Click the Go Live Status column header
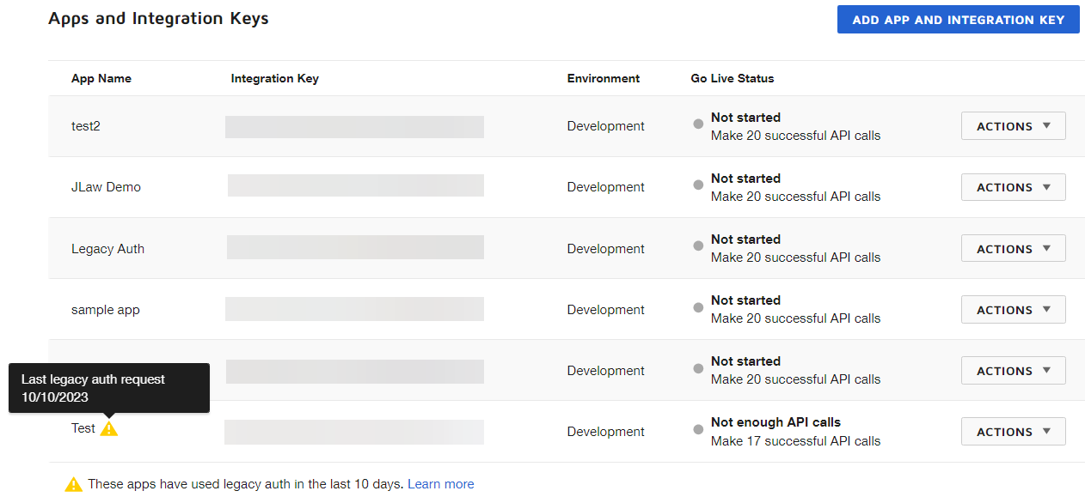The width and height of the screenshot is (1085, 503). [732, 78]
